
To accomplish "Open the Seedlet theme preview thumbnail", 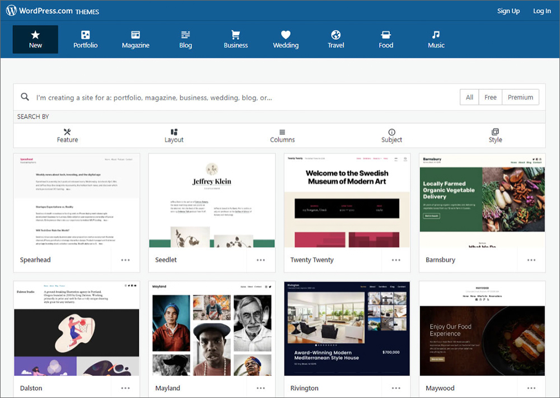I will point(212,201).
